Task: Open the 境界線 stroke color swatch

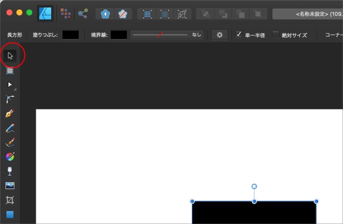Action: (118, 35)
